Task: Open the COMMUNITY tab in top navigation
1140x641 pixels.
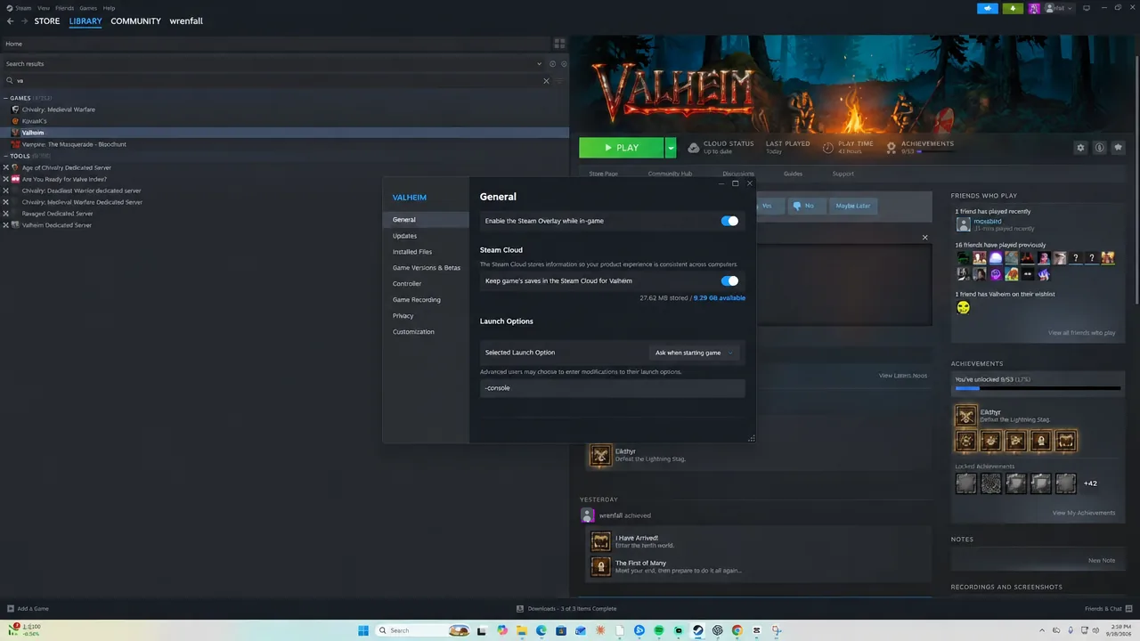Action: coord(135,21)
